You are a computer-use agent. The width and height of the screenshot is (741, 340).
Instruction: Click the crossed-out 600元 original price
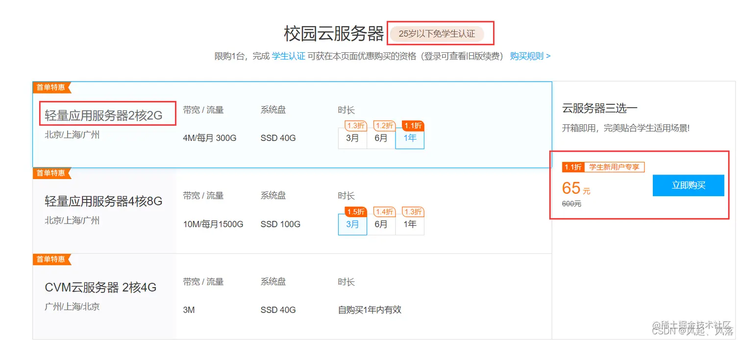pos(571,204)
